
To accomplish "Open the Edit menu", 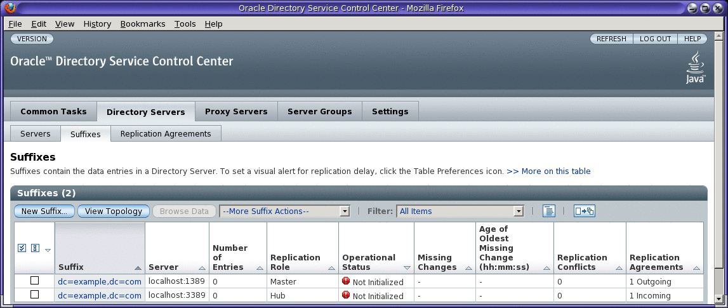I will click(x=39, y=23).
